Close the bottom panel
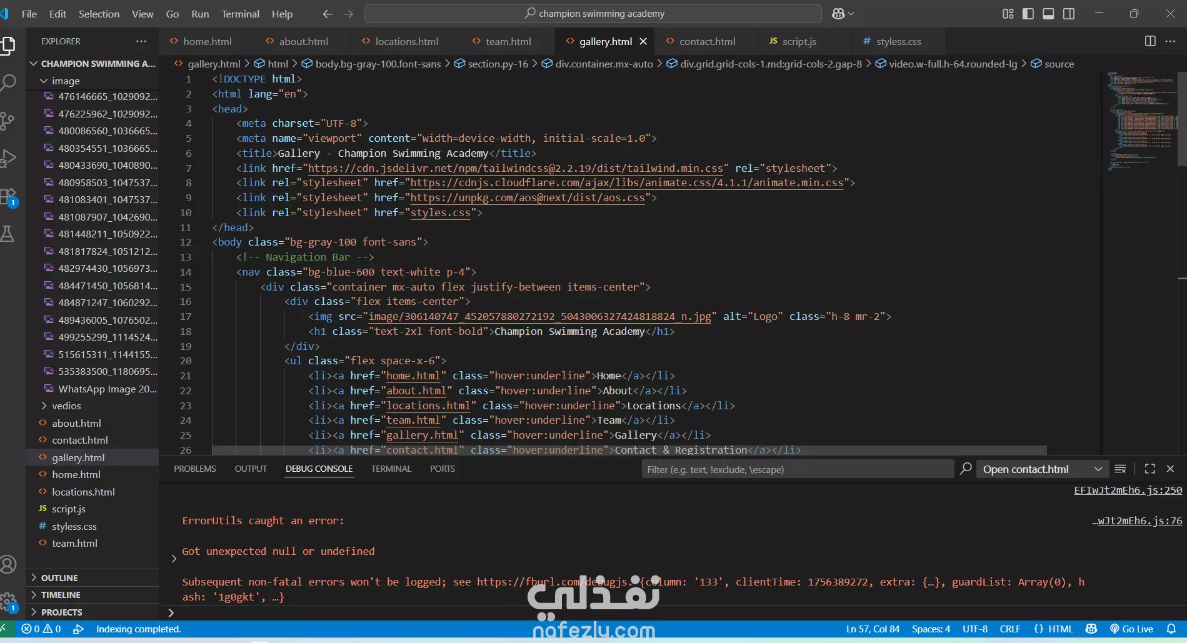 [x=1170, y=469]
